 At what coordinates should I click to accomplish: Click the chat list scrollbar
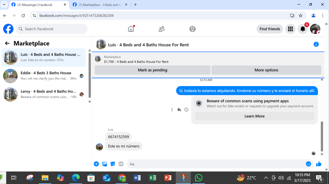coord(90,75)
